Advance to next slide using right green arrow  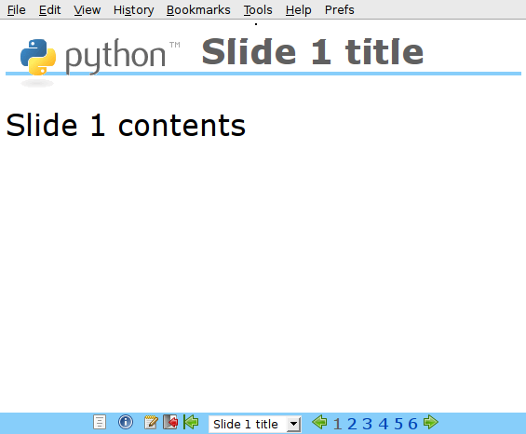[x=431, y=422]
